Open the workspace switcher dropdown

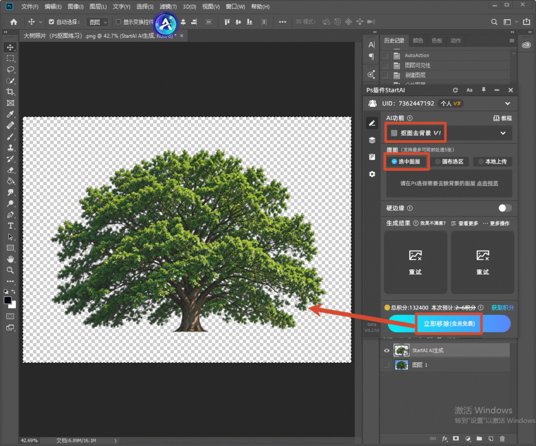click(510, 22)
